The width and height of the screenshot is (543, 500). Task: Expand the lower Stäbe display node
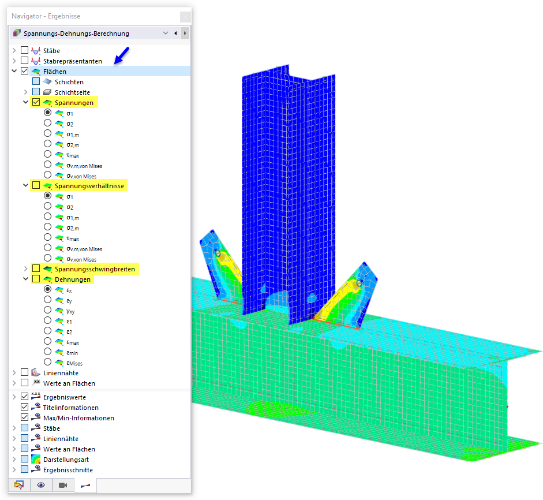coord(14,428)
